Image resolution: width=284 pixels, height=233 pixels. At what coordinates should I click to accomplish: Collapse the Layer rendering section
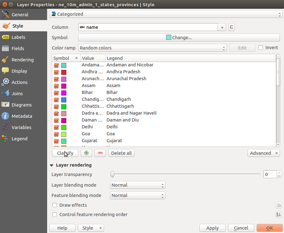pyautogui.click(x=52, y=165)
